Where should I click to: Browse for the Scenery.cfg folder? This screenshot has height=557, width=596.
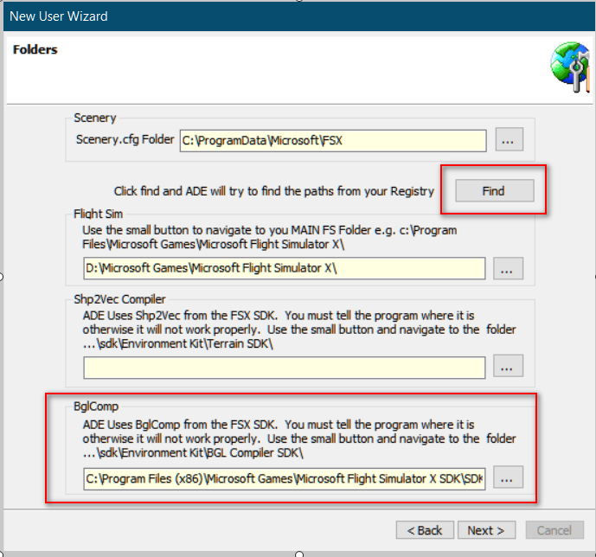(x=509, y=140)
